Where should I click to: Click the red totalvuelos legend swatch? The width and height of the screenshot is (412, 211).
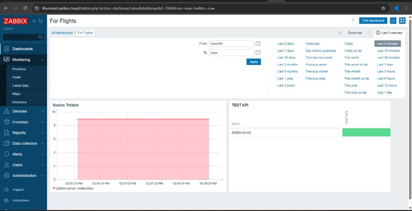[54, 189]
